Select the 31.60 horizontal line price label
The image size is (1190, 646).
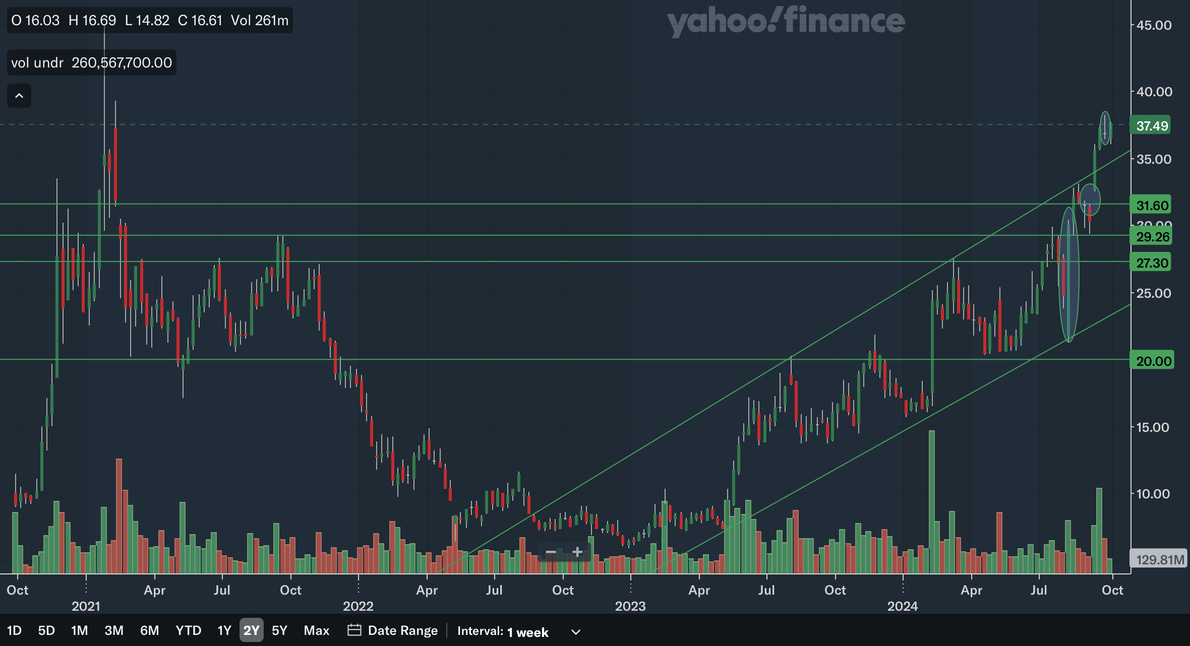[1152, 206]
